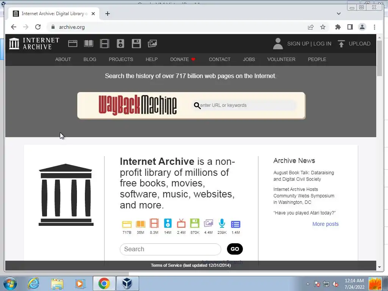Image resolution: width=388 pixels, height=291 pixels.
Task: Open the Video film icon in the top nav
Action: pos(105,44)
